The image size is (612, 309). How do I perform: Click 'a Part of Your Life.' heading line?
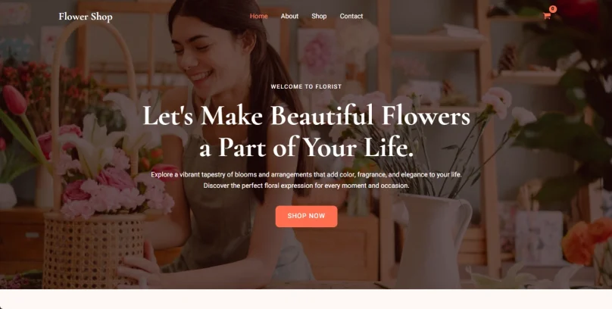coord(307,148)
